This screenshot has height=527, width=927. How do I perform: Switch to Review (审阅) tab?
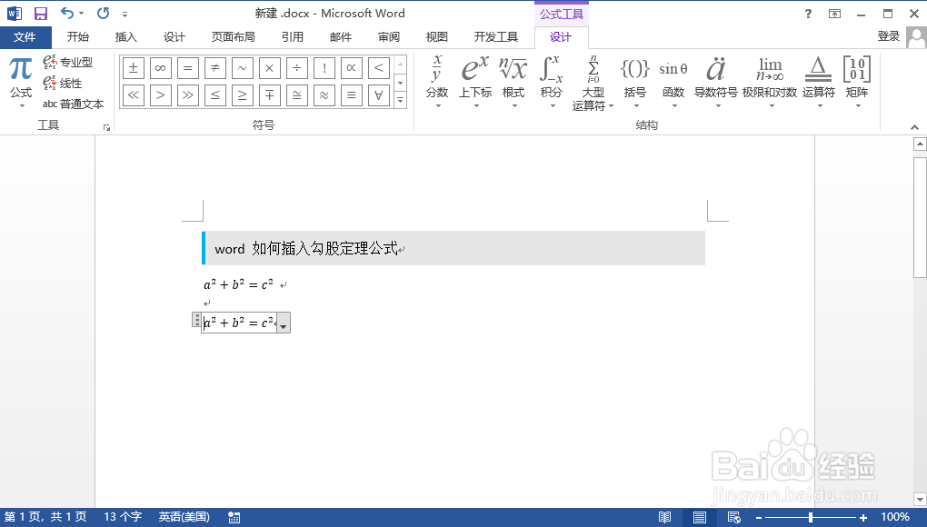pyautogui.click(x=388, y=37)
